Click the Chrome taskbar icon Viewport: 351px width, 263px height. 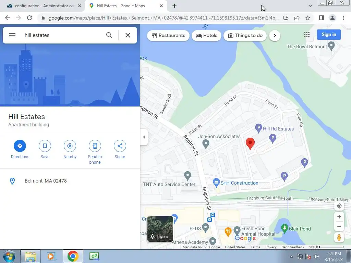(x=73, y=256)
